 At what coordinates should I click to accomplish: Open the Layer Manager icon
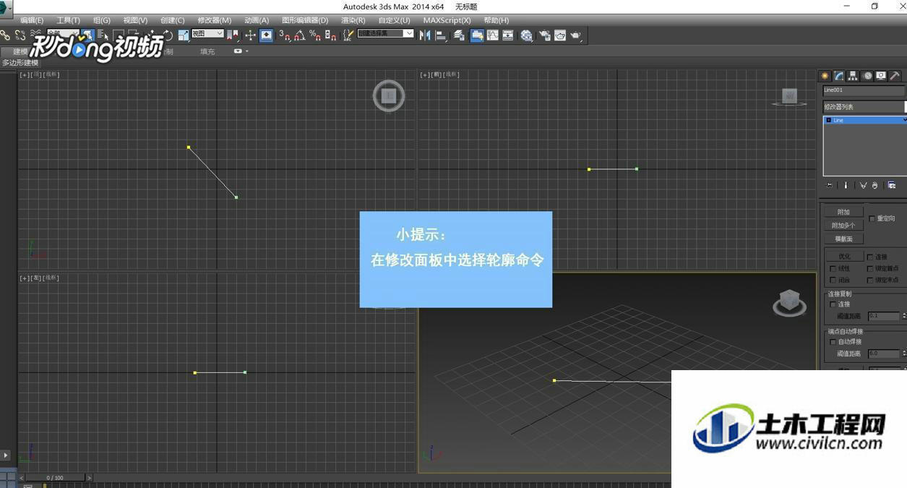(458, 35)
